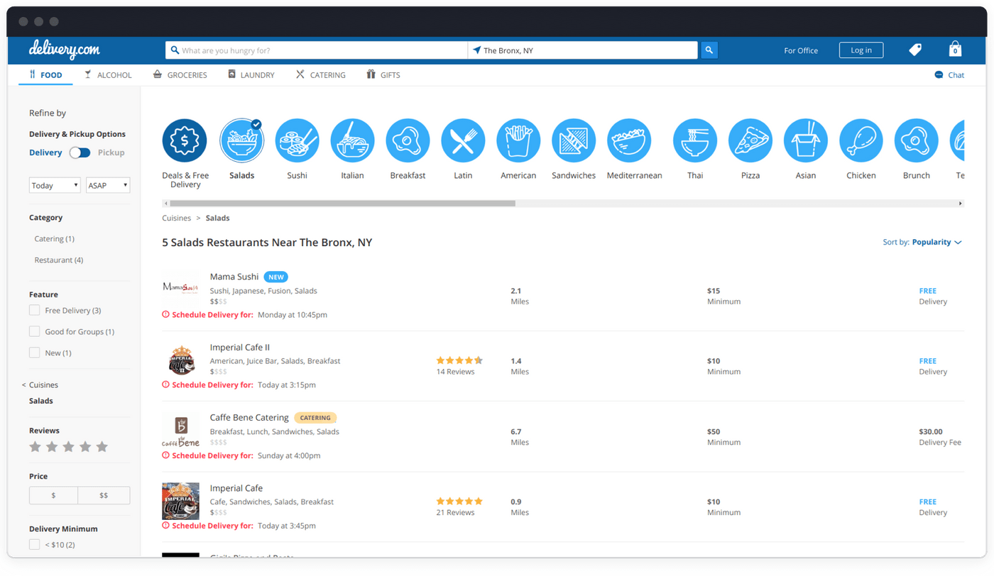This screenshot has height=576, width=994.
Task: Choose the Asian takeout box icon
Action: tap(806, 140)
